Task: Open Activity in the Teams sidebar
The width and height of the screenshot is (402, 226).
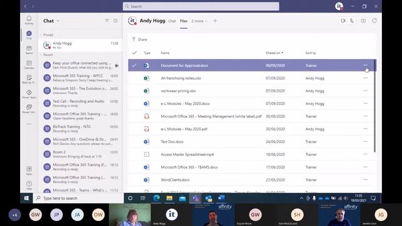Action: (29, 20)
